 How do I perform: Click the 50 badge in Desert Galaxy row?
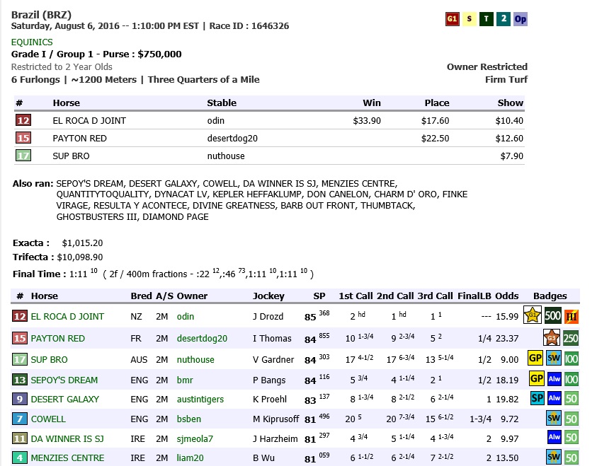pos(571,399)
